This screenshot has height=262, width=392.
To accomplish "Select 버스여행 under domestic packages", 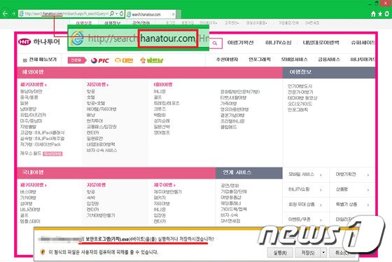I will coord(28,192).
